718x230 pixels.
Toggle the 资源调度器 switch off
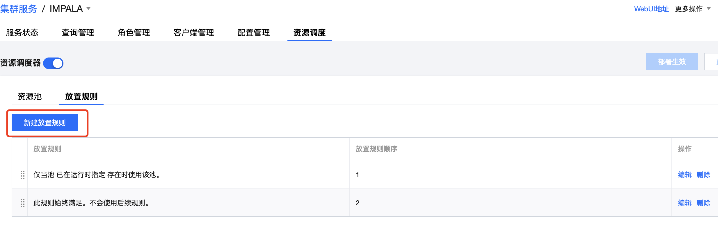[53, 63]
